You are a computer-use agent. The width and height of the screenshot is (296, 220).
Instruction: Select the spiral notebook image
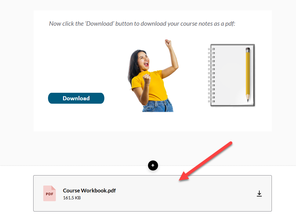click(231, 75)
